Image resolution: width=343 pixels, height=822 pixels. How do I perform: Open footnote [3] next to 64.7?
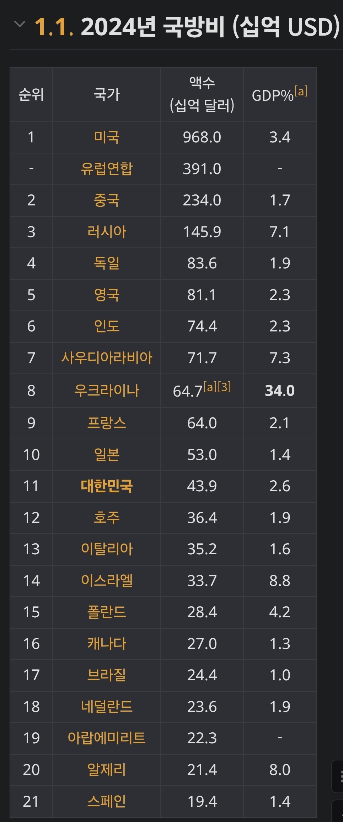[224, 387]
